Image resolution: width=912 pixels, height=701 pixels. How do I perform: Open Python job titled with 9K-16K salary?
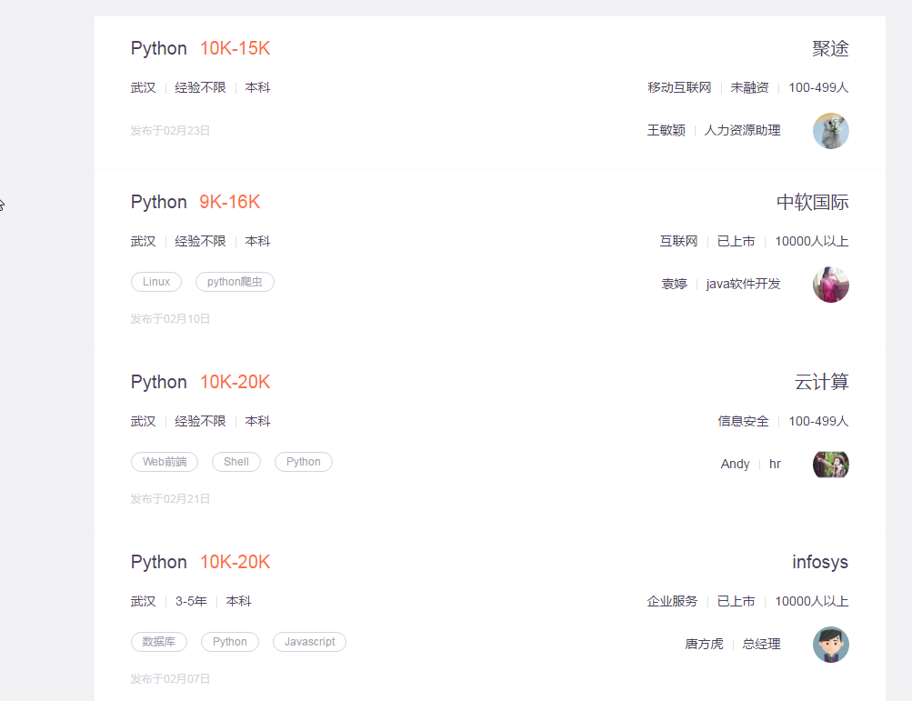(159, 202)
